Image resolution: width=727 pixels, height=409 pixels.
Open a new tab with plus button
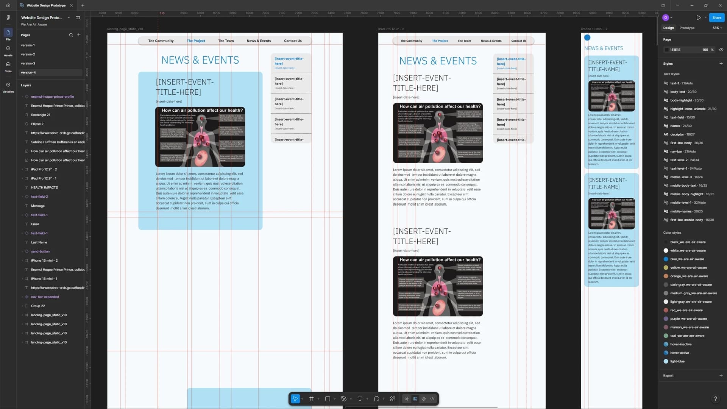click(x=83, y=5)
